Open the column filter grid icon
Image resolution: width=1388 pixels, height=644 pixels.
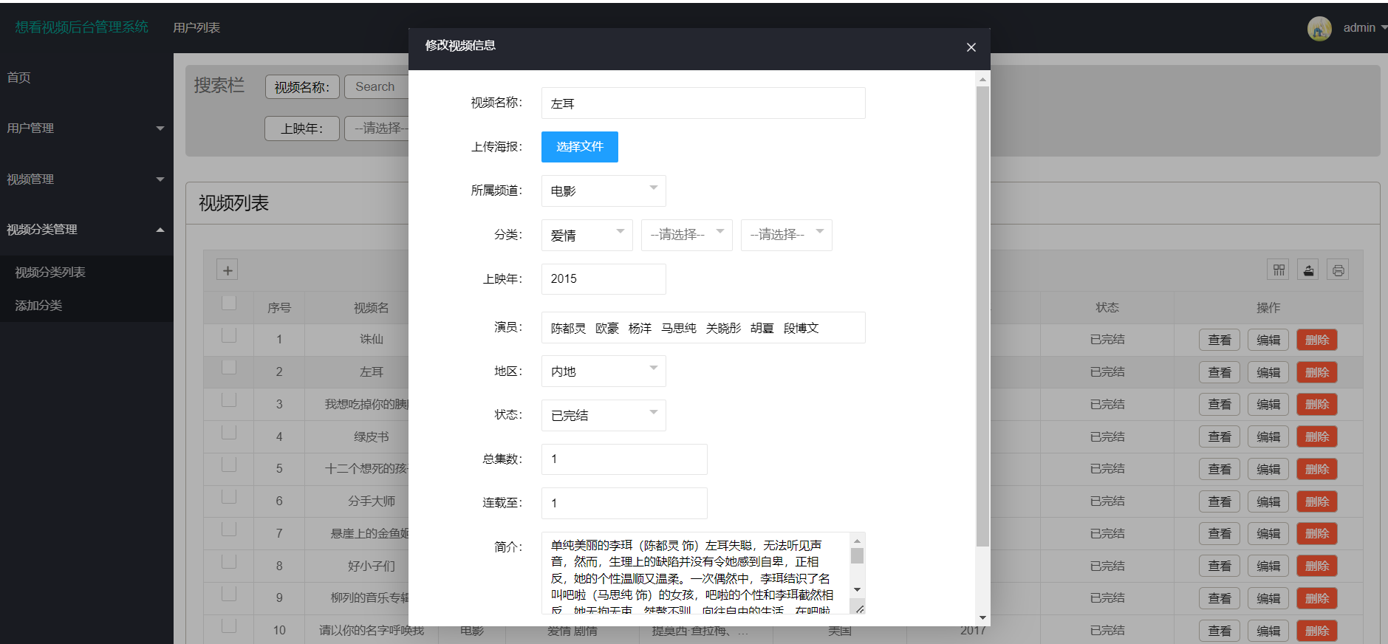pyautogui.click(x=1279, y=270)
